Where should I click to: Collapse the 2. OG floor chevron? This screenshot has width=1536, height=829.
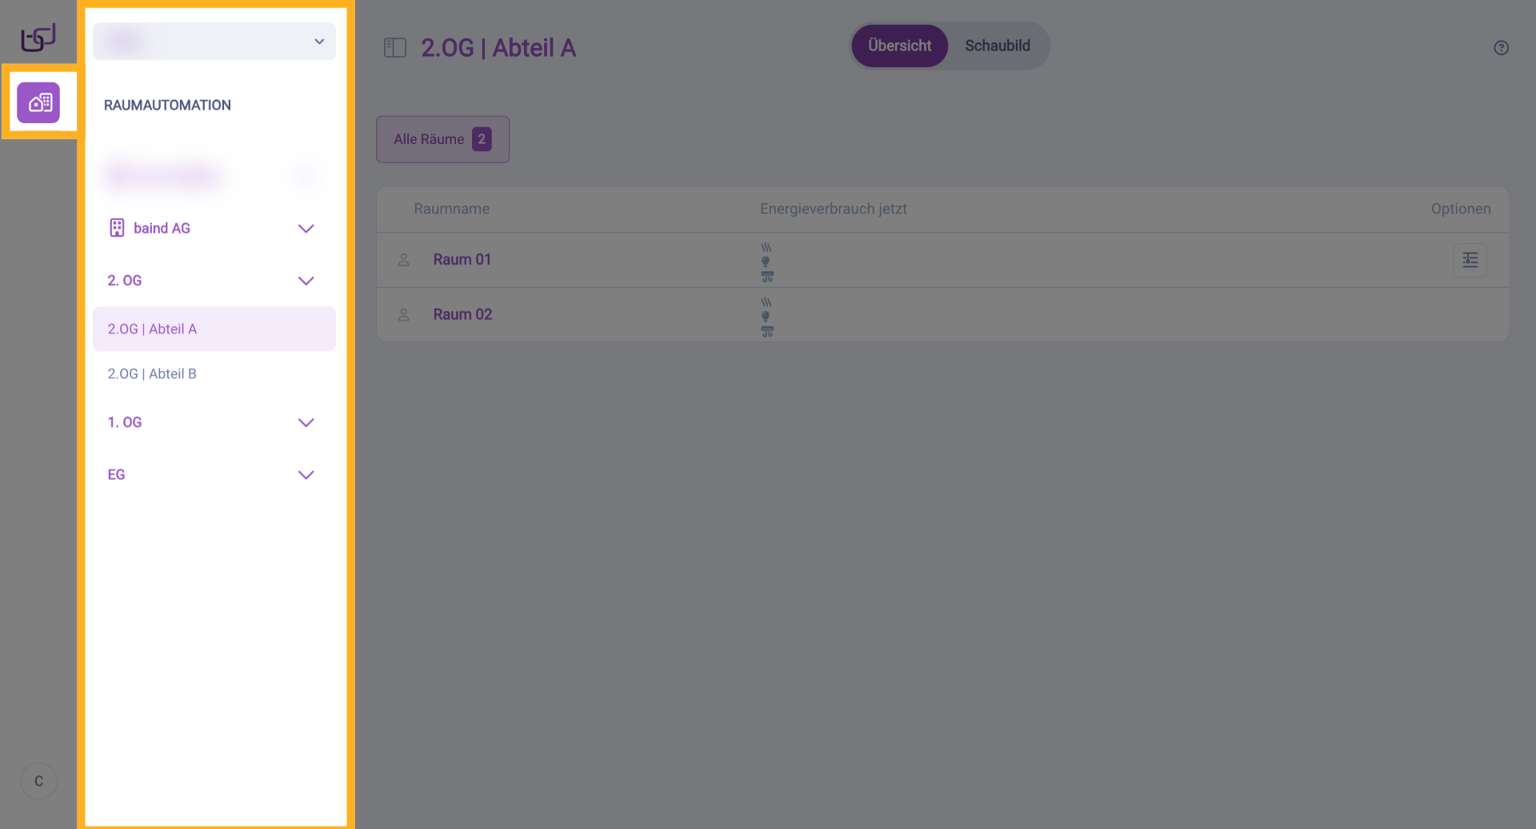(x=306, y=281)
